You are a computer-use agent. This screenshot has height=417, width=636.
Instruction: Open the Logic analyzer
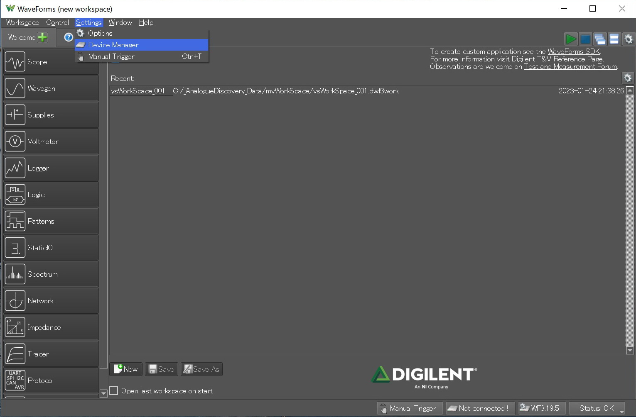pos(51,195)
